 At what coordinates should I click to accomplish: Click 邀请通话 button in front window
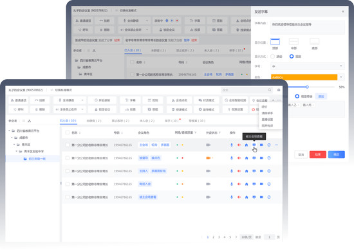click(x=19, y=100)
